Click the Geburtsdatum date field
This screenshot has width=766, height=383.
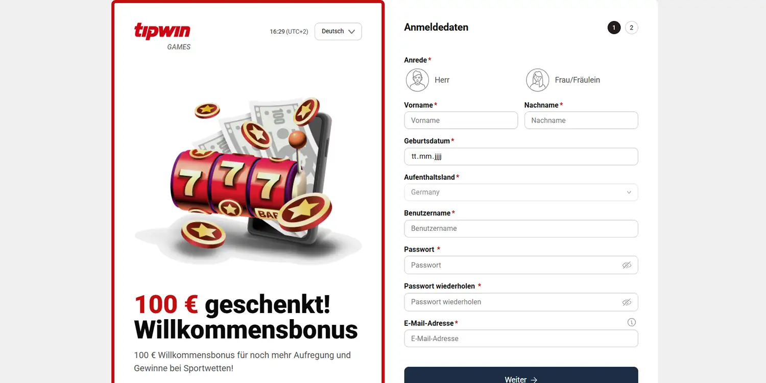(x=521, y=156)
